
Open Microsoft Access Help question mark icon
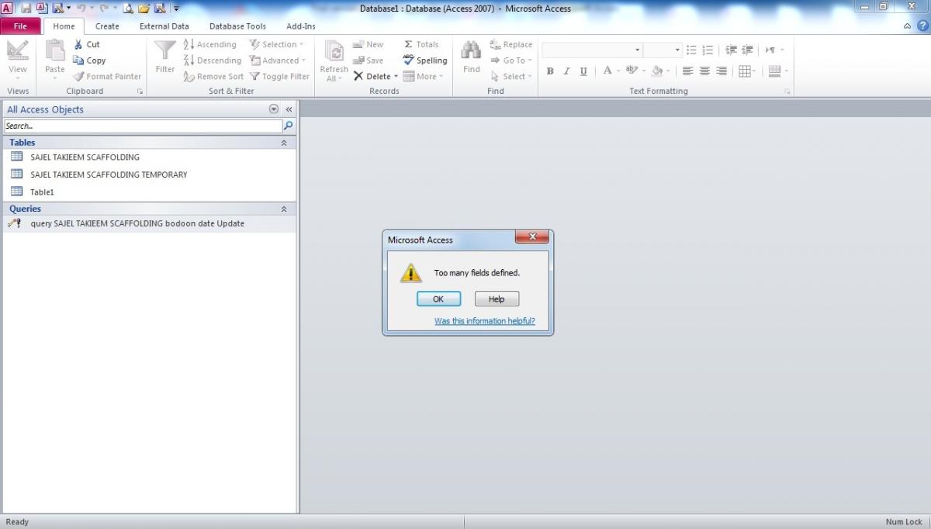921,26
